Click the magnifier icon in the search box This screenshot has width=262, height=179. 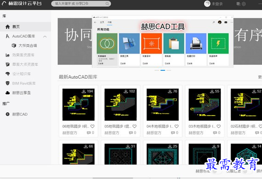click(107, 4)
